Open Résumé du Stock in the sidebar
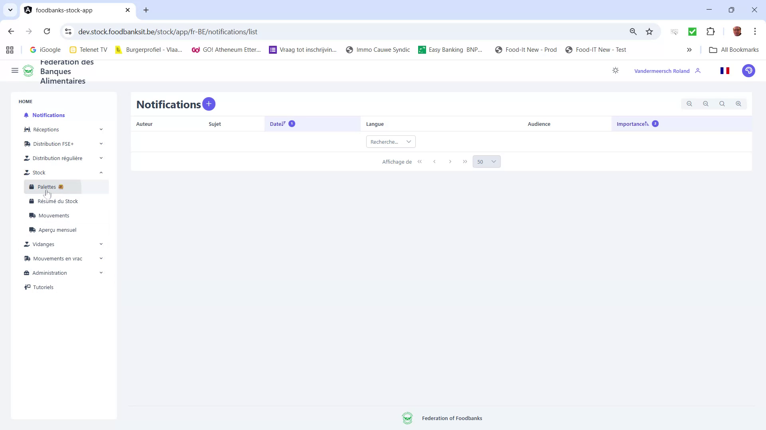The height and width of the screenshot is (430, 766). coord(57,201)
